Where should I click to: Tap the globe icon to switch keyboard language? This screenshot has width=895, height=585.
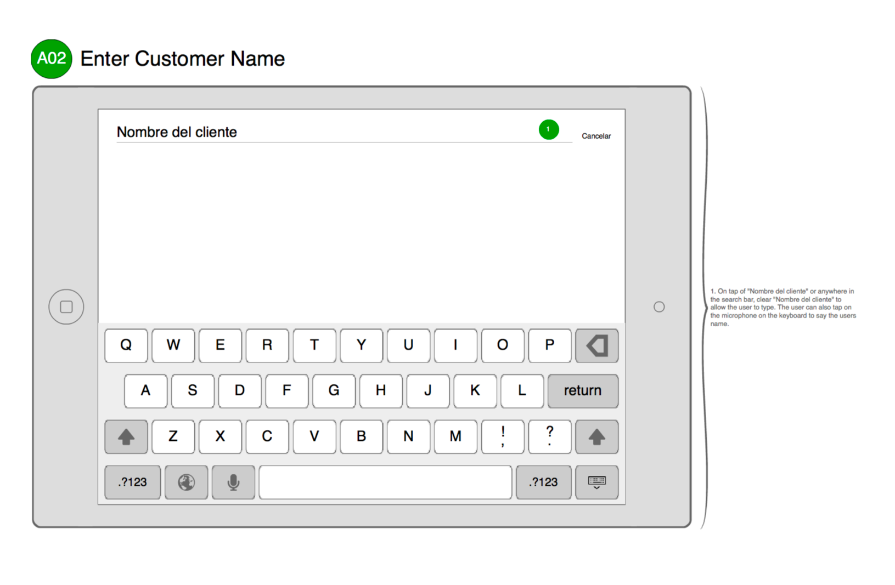click(x=185, y=482)
